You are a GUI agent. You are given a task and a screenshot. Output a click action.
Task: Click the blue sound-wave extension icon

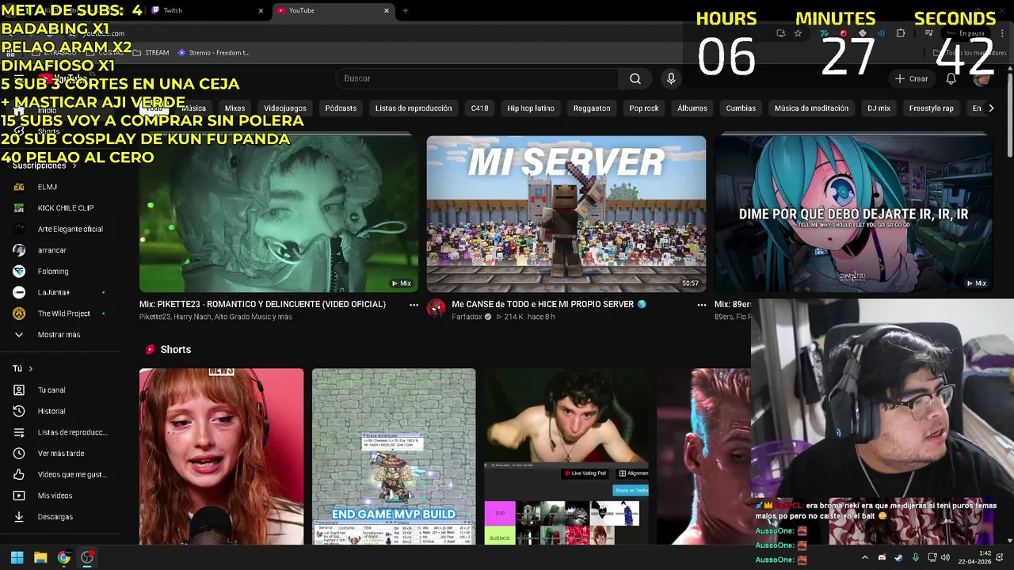click(x=881, y=33)
